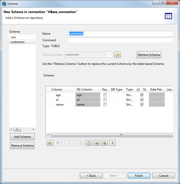Click the table grid icon in header
This screenshot has width=180, height=184.
(168, 16)
